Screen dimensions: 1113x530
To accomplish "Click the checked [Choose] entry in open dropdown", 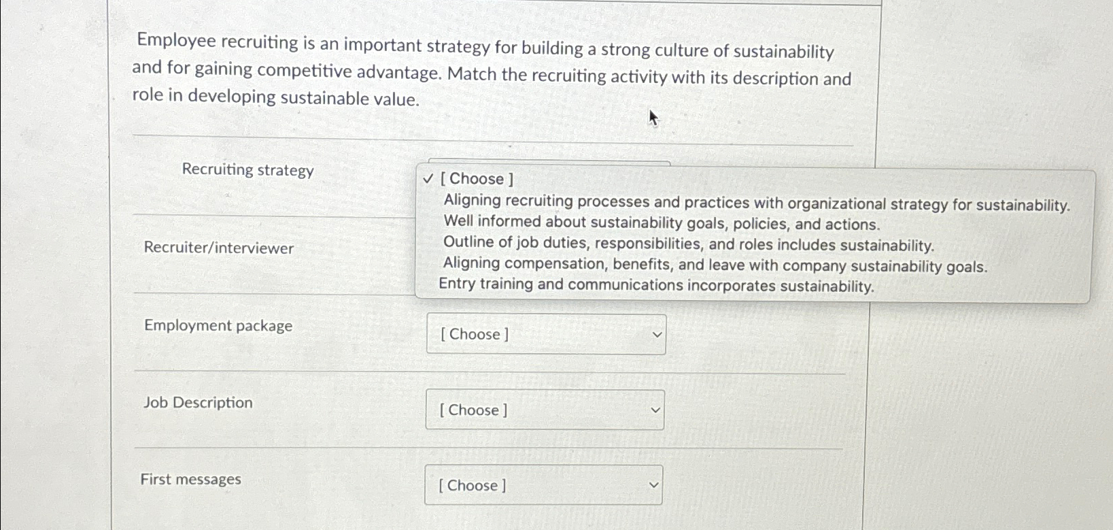I will coord(477,178).
